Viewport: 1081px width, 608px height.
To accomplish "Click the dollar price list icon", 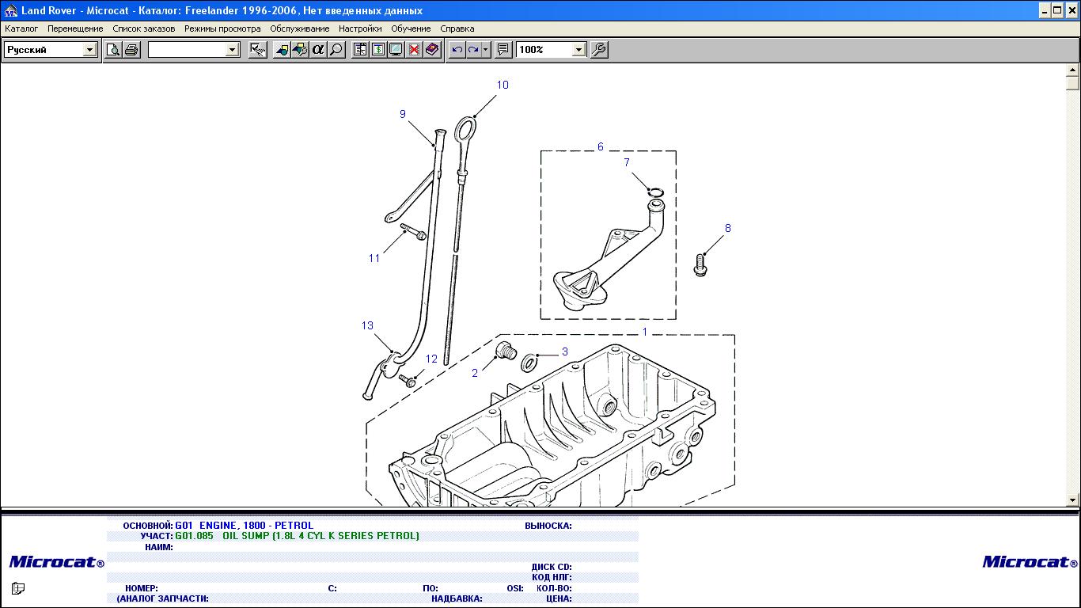I will click(378, 49).
